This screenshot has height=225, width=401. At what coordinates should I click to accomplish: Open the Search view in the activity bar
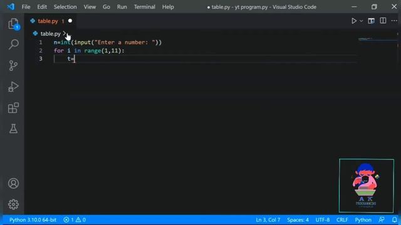tap(13, 44)
